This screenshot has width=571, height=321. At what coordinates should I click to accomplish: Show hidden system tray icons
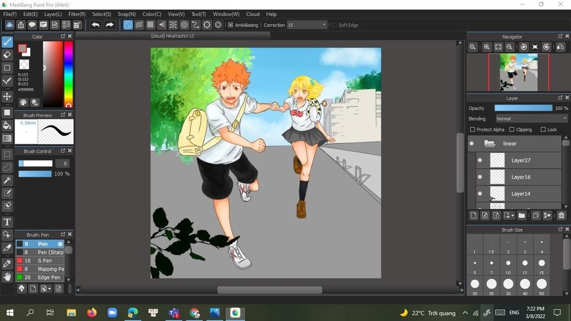click(465, 313)
